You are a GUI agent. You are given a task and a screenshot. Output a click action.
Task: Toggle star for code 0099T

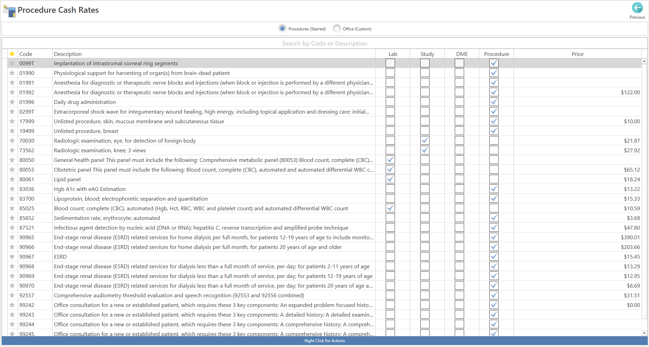click(12, 63)
